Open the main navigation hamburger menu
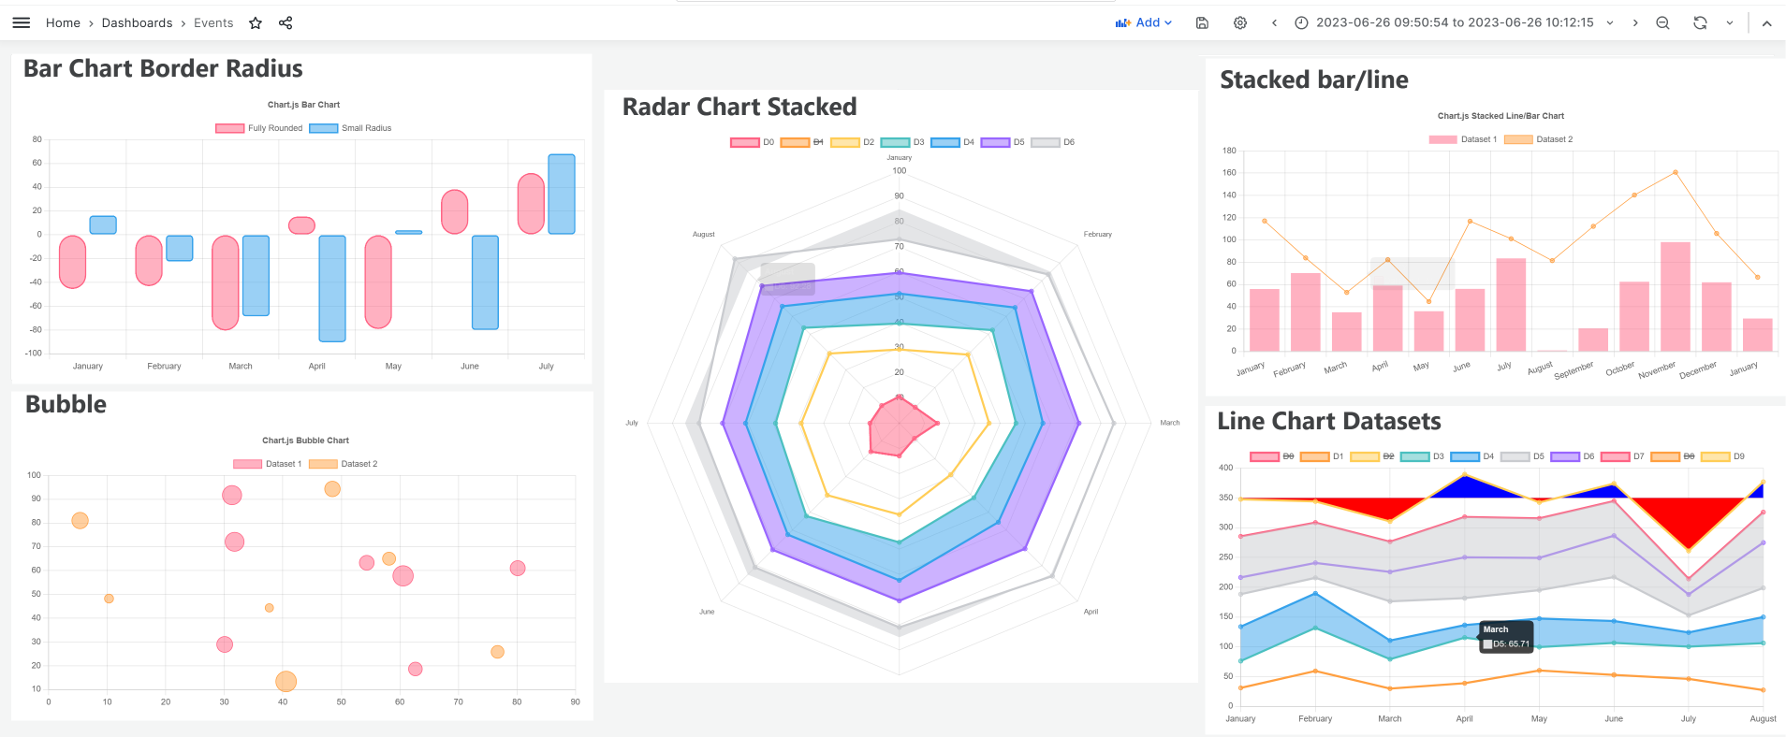Screen dimensions: 1786x737 [x=21, y=22]
